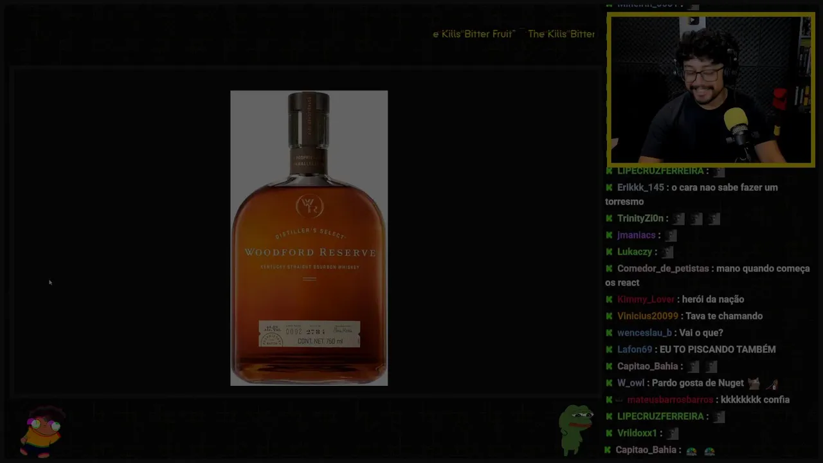Open Comedor_de_petistas username in chat
The image size is (823, 463).
[x=663, y=269]
